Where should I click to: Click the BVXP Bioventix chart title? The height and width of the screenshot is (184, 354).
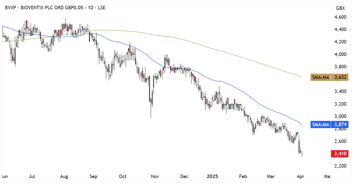(x=55, y=8)
